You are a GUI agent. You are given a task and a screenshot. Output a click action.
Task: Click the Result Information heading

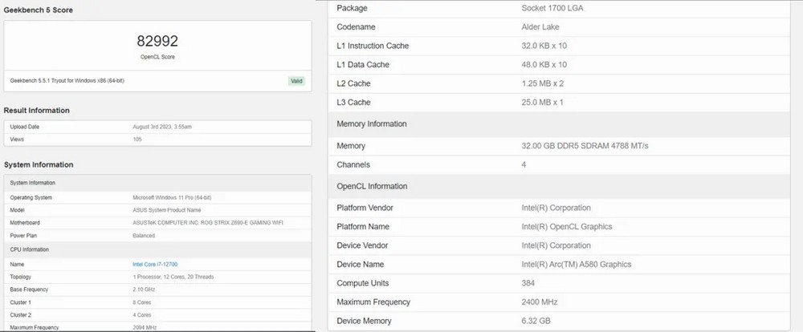click(36, 110)
